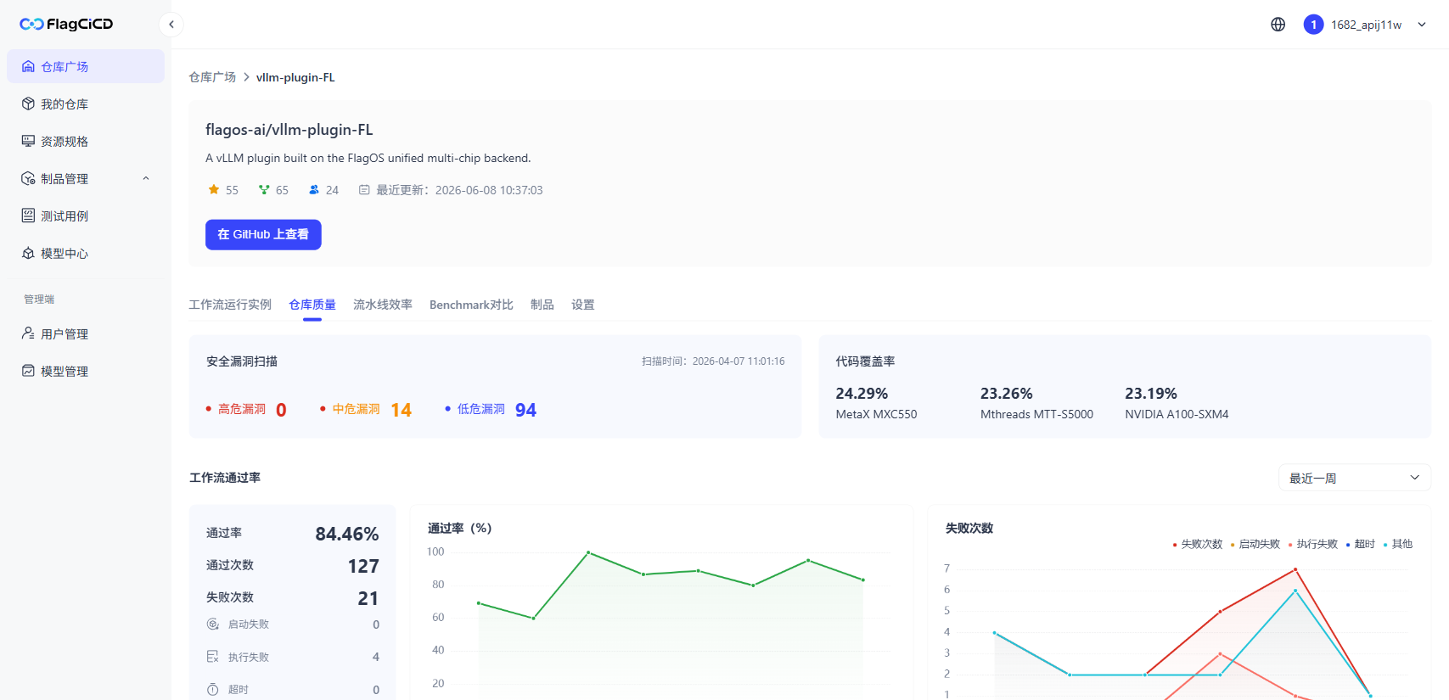Screen dimensions: 1449x700
Task: Click the 通过次数 value 127
Action: (363, 566)
